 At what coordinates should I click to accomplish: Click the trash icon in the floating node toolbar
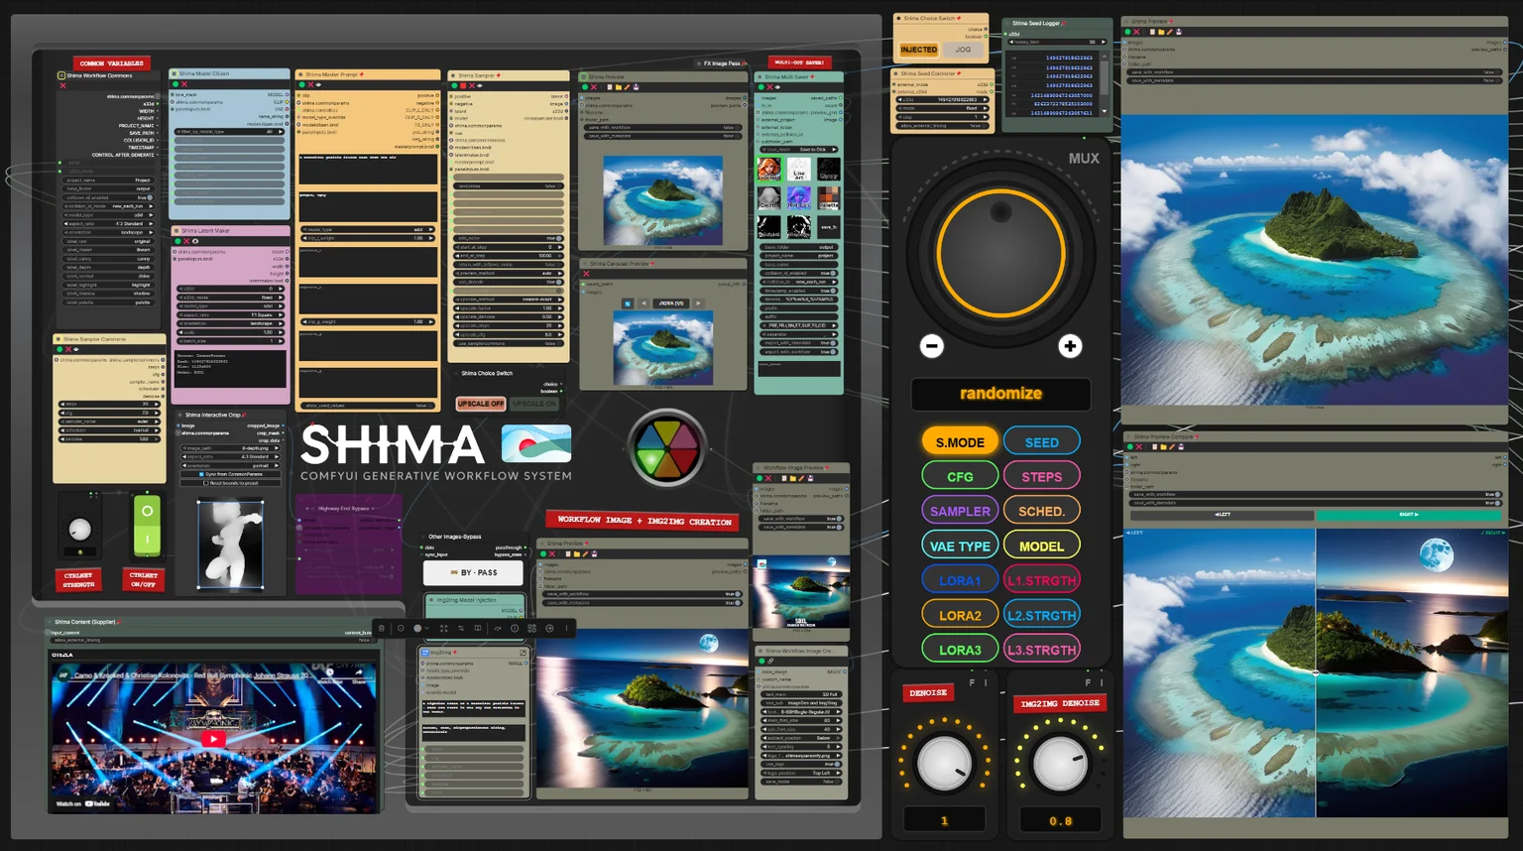pos(383,628)
